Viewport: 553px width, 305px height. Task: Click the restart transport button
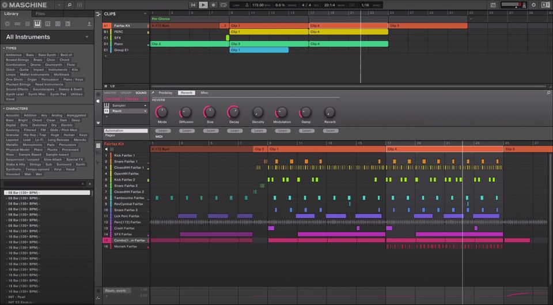coord(194,5)
